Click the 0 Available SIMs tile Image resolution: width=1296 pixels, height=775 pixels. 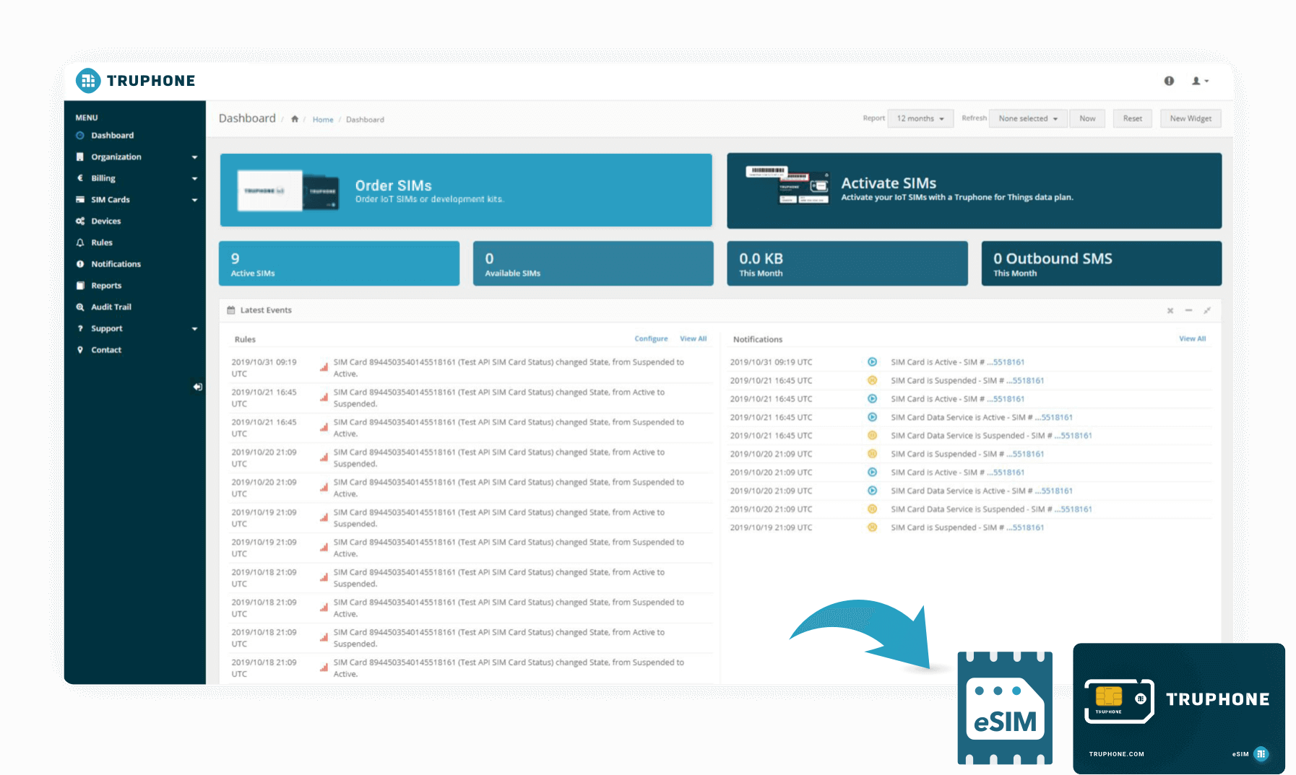(x=593, y=263)
